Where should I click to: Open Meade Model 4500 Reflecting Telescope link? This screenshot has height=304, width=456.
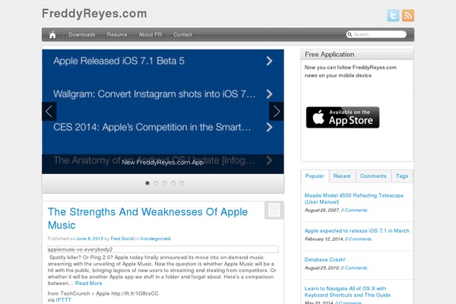tap(354, 198)
